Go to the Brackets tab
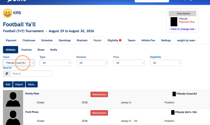Screen dimensions: 210x125 (82, 40)
